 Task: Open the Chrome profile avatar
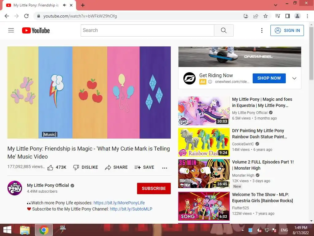pyautogui.click(x=297, y=16)
